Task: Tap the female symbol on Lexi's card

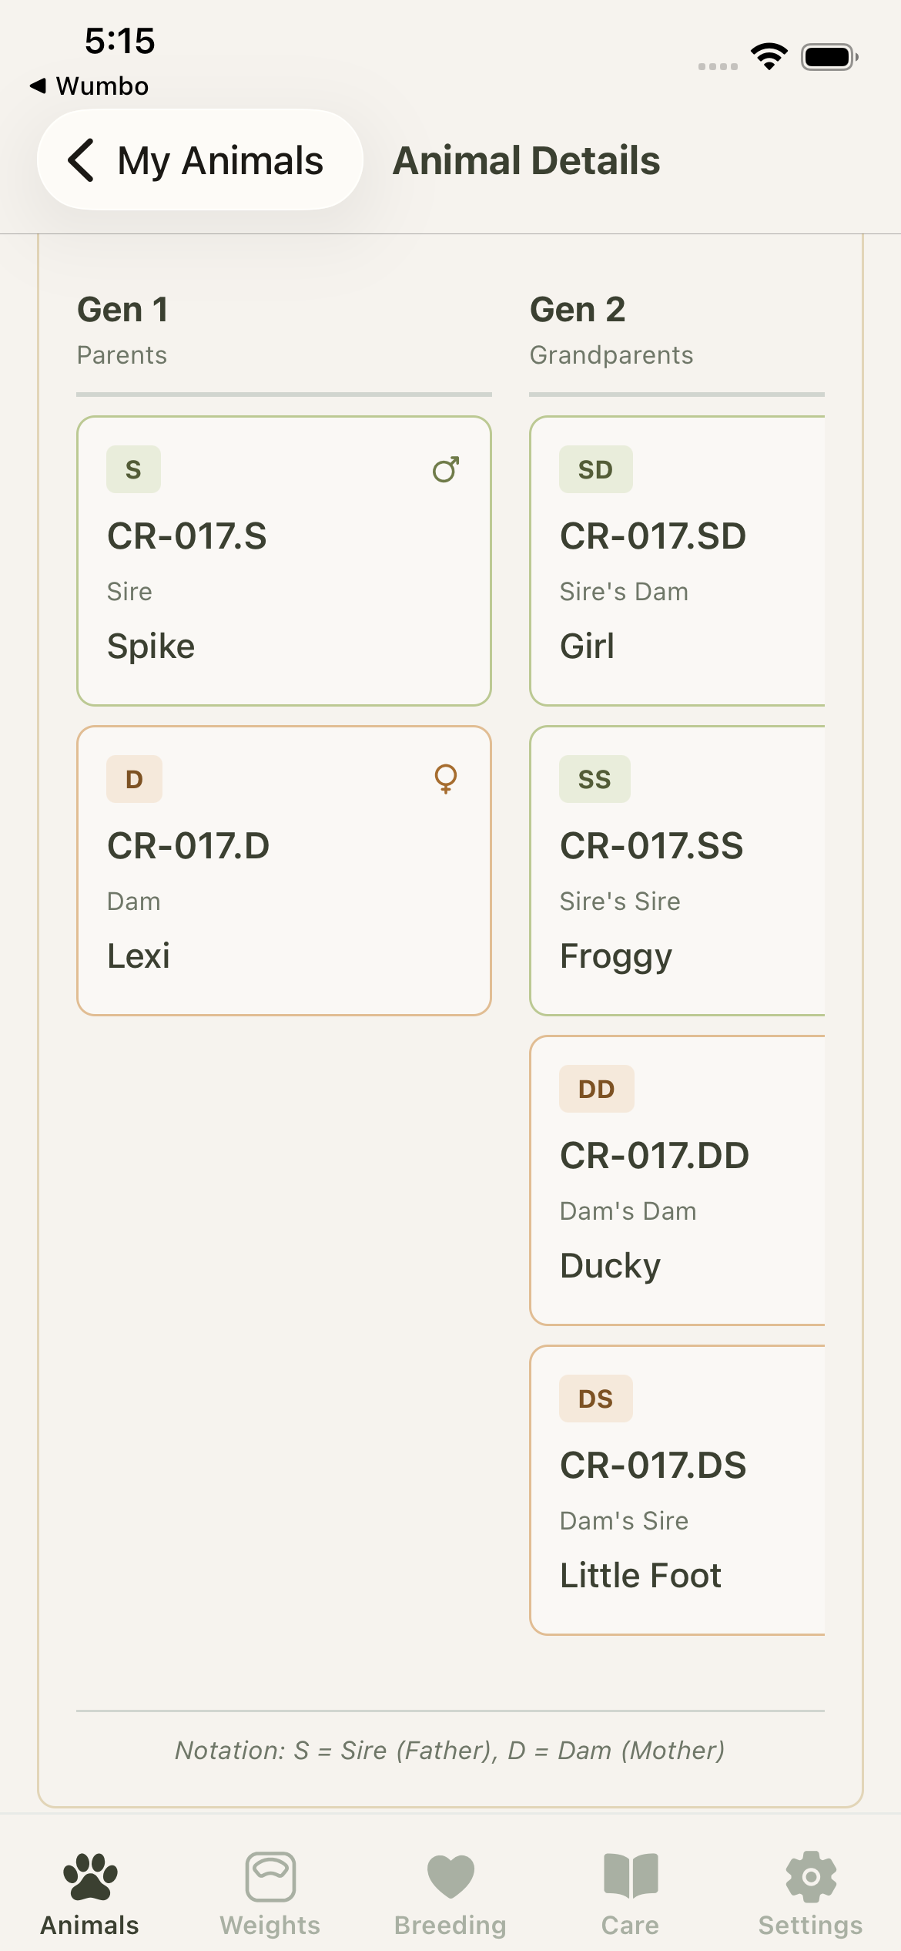Action: point(446,779)
